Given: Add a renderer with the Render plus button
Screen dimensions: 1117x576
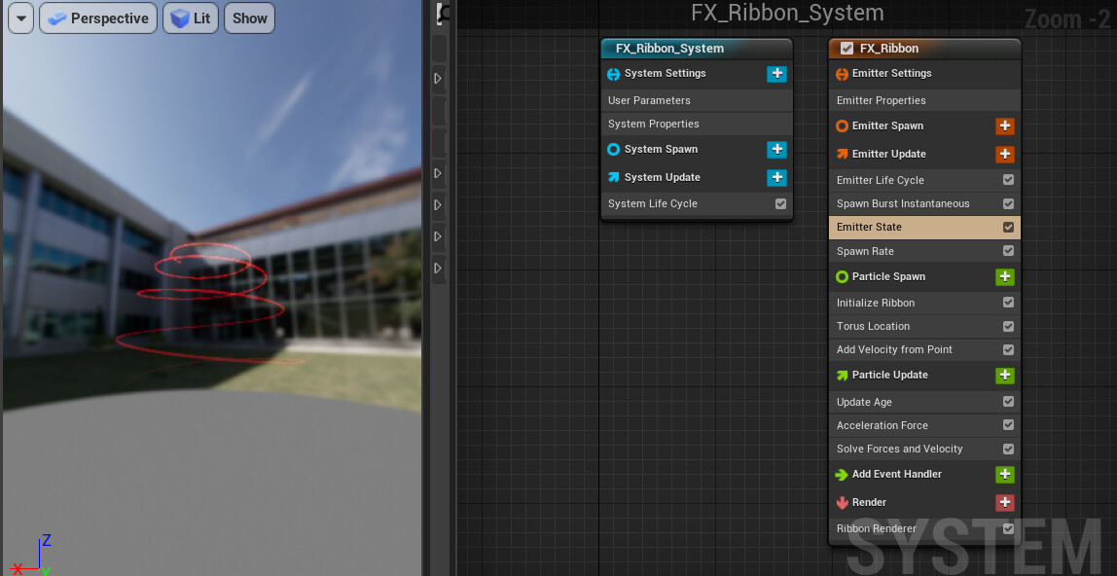Looking at the screenshot, I should (1004, 502).
